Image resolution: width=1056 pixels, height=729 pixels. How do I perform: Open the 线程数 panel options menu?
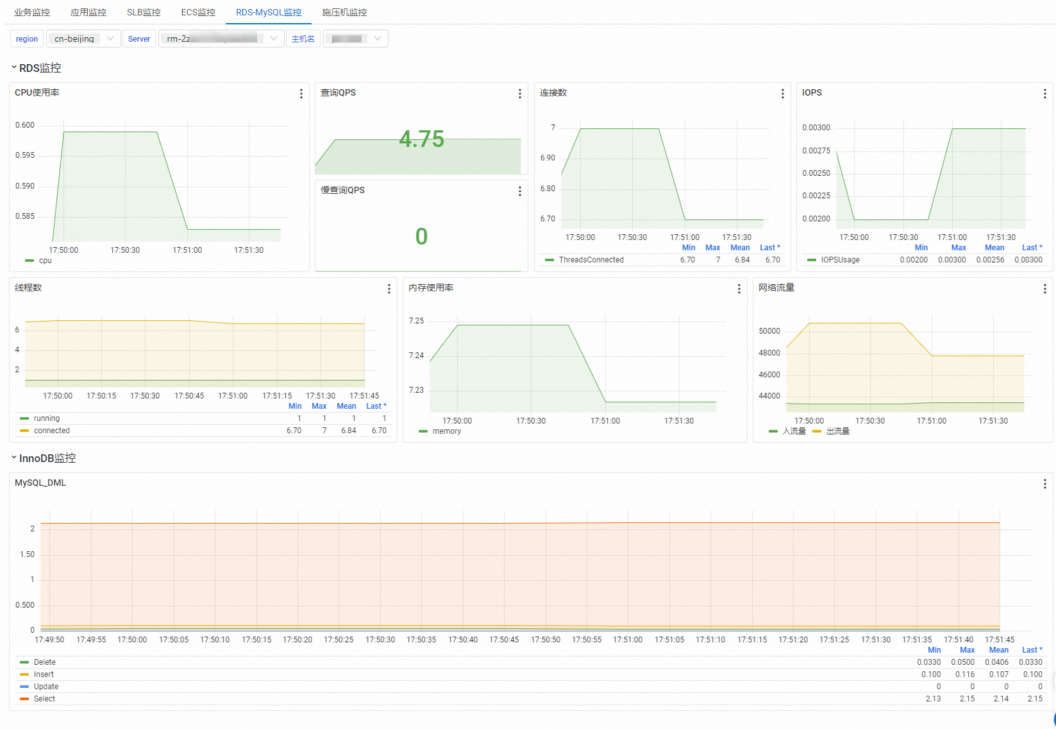(x=389, y=289)
